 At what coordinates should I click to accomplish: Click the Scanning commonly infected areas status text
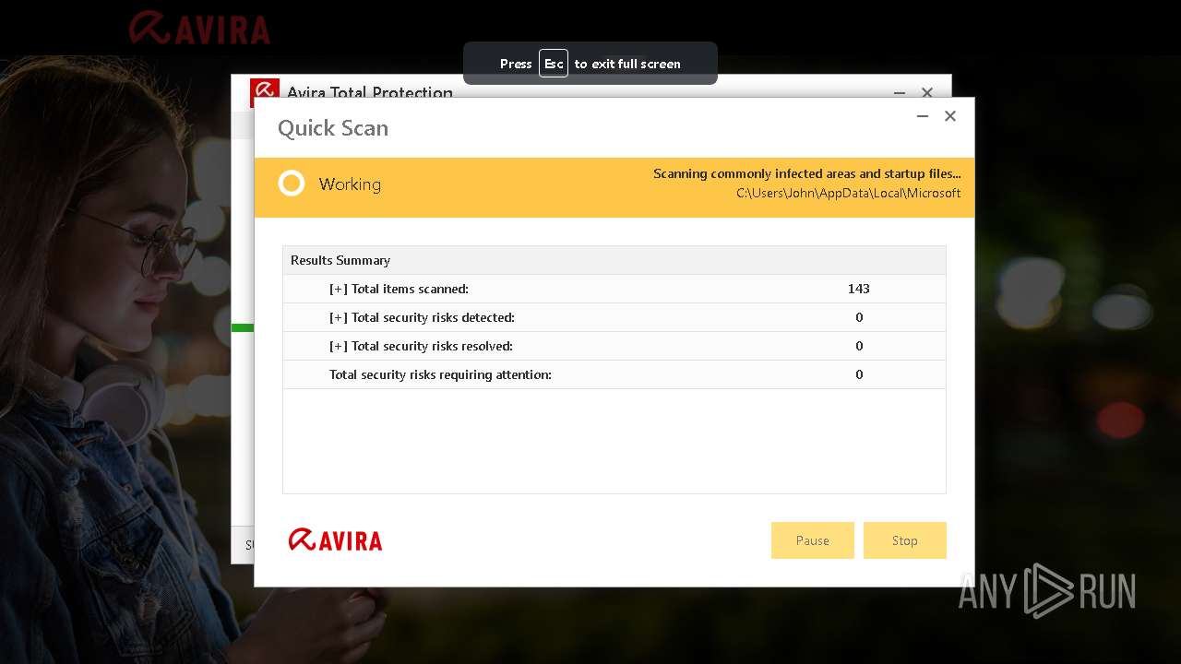click(x=807, y=173)
